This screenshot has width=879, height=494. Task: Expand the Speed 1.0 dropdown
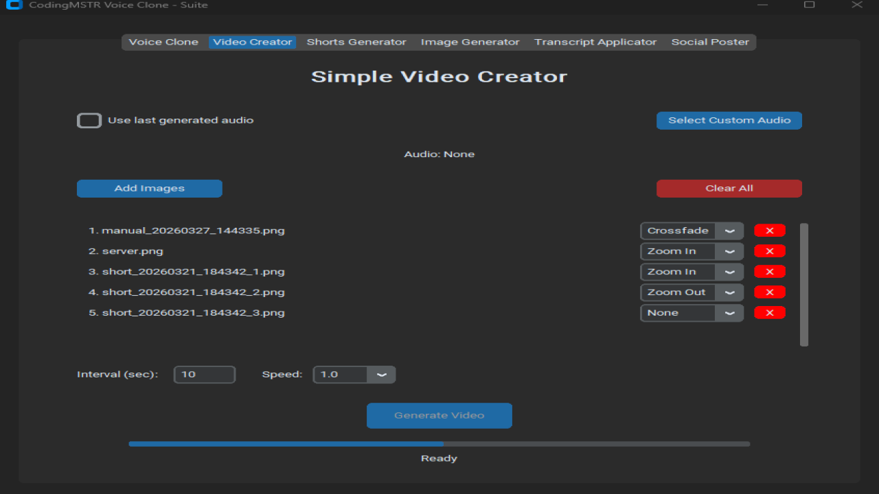354,375
